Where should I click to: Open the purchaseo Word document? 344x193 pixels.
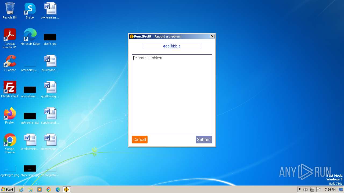(50, 63)
